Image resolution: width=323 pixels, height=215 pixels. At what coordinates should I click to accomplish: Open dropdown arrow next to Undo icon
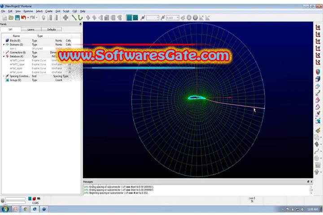[28, 18]
